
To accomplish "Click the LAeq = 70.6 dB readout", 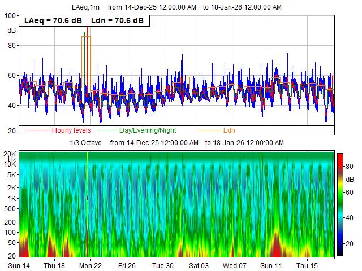I will [53, 21].
